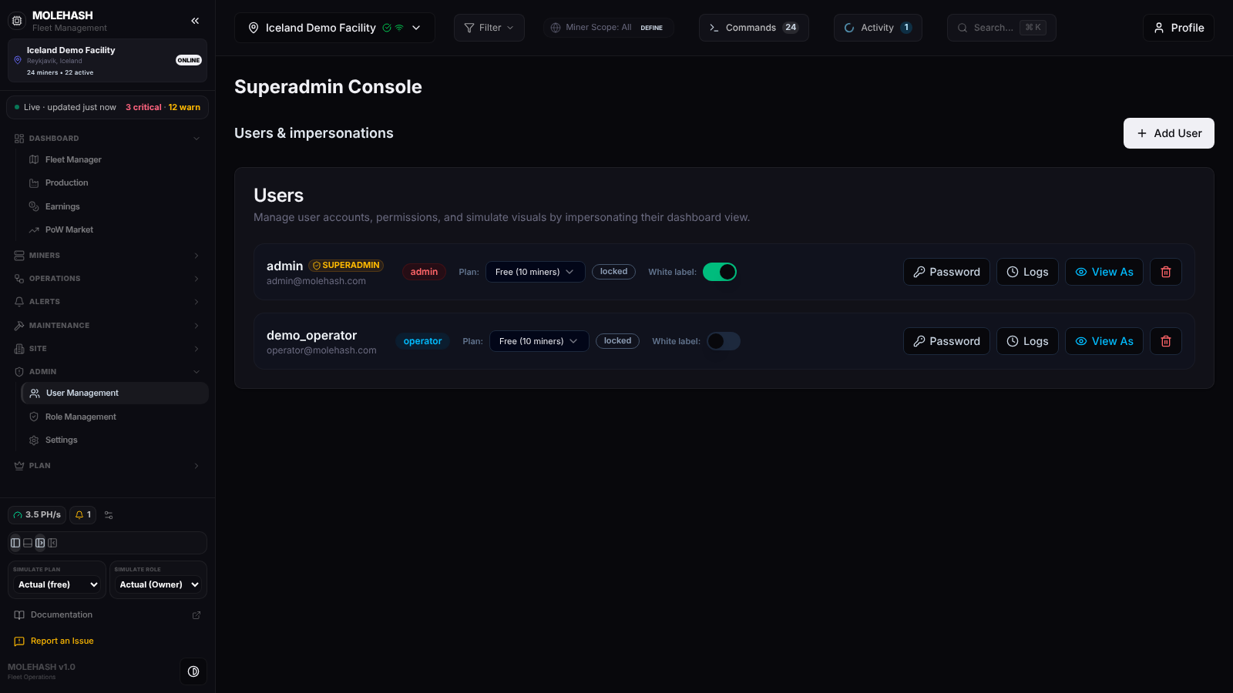
Task: Open the Activity spinner panel
Action: point(878,28)
